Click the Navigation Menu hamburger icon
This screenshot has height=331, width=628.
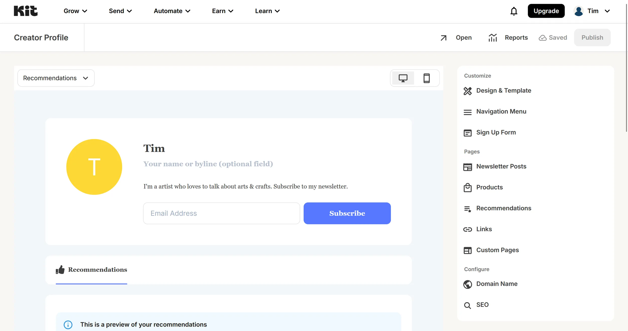(x=467, y=112)
